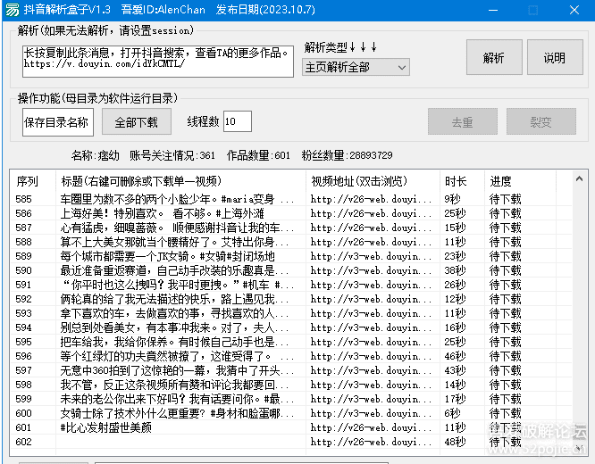595x464 pixels.
Task: Click the video URL in row 602
Action: 371,442
